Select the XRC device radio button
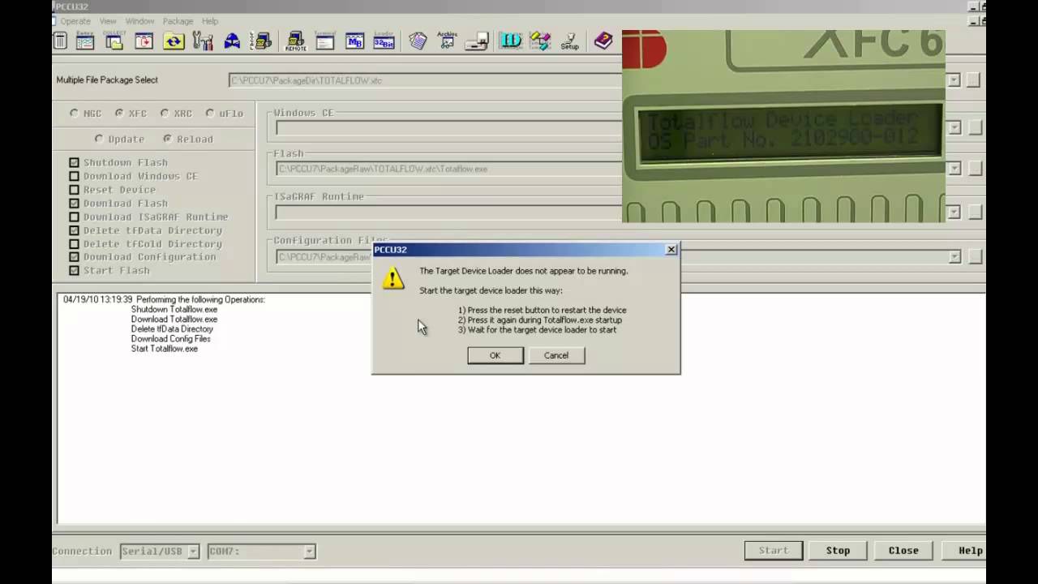The image size is (1038, 584). pyautogui.click(x=165, y=114)
